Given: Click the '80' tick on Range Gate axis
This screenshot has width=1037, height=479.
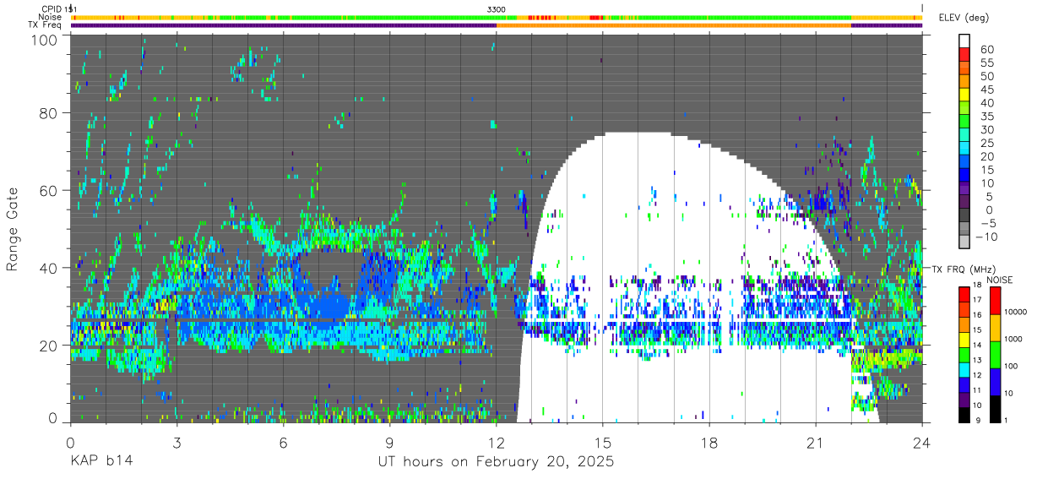Looking at the screenshot, I should click(x=48, y=113).
